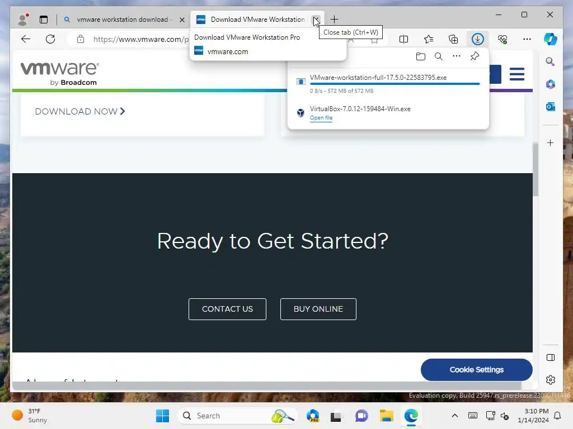Open Cookie Settings
This screenshot has width=573, height=429.
click(x=476, y=370)
